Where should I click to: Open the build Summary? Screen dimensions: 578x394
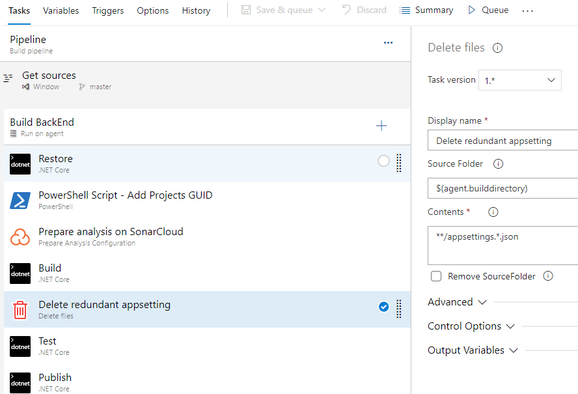tap(426, 10)
